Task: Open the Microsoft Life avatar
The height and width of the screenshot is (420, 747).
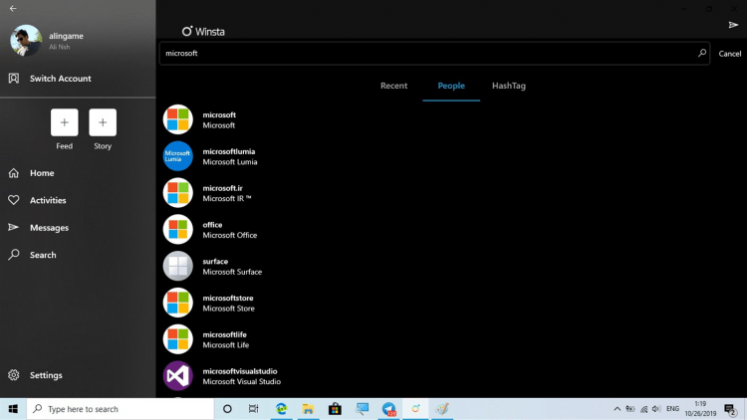Action: click(x=177, y=339)
